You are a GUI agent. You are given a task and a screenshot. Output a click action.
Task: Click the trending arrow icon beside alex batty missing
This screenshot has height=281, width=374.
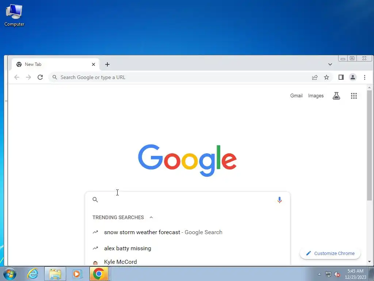95,248
